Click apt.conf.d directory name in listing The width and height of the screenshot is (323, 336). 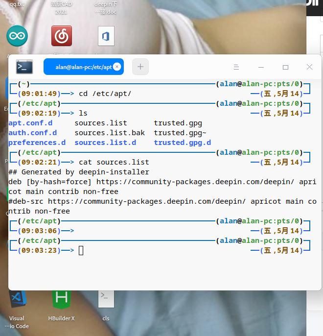coord(30,123)
